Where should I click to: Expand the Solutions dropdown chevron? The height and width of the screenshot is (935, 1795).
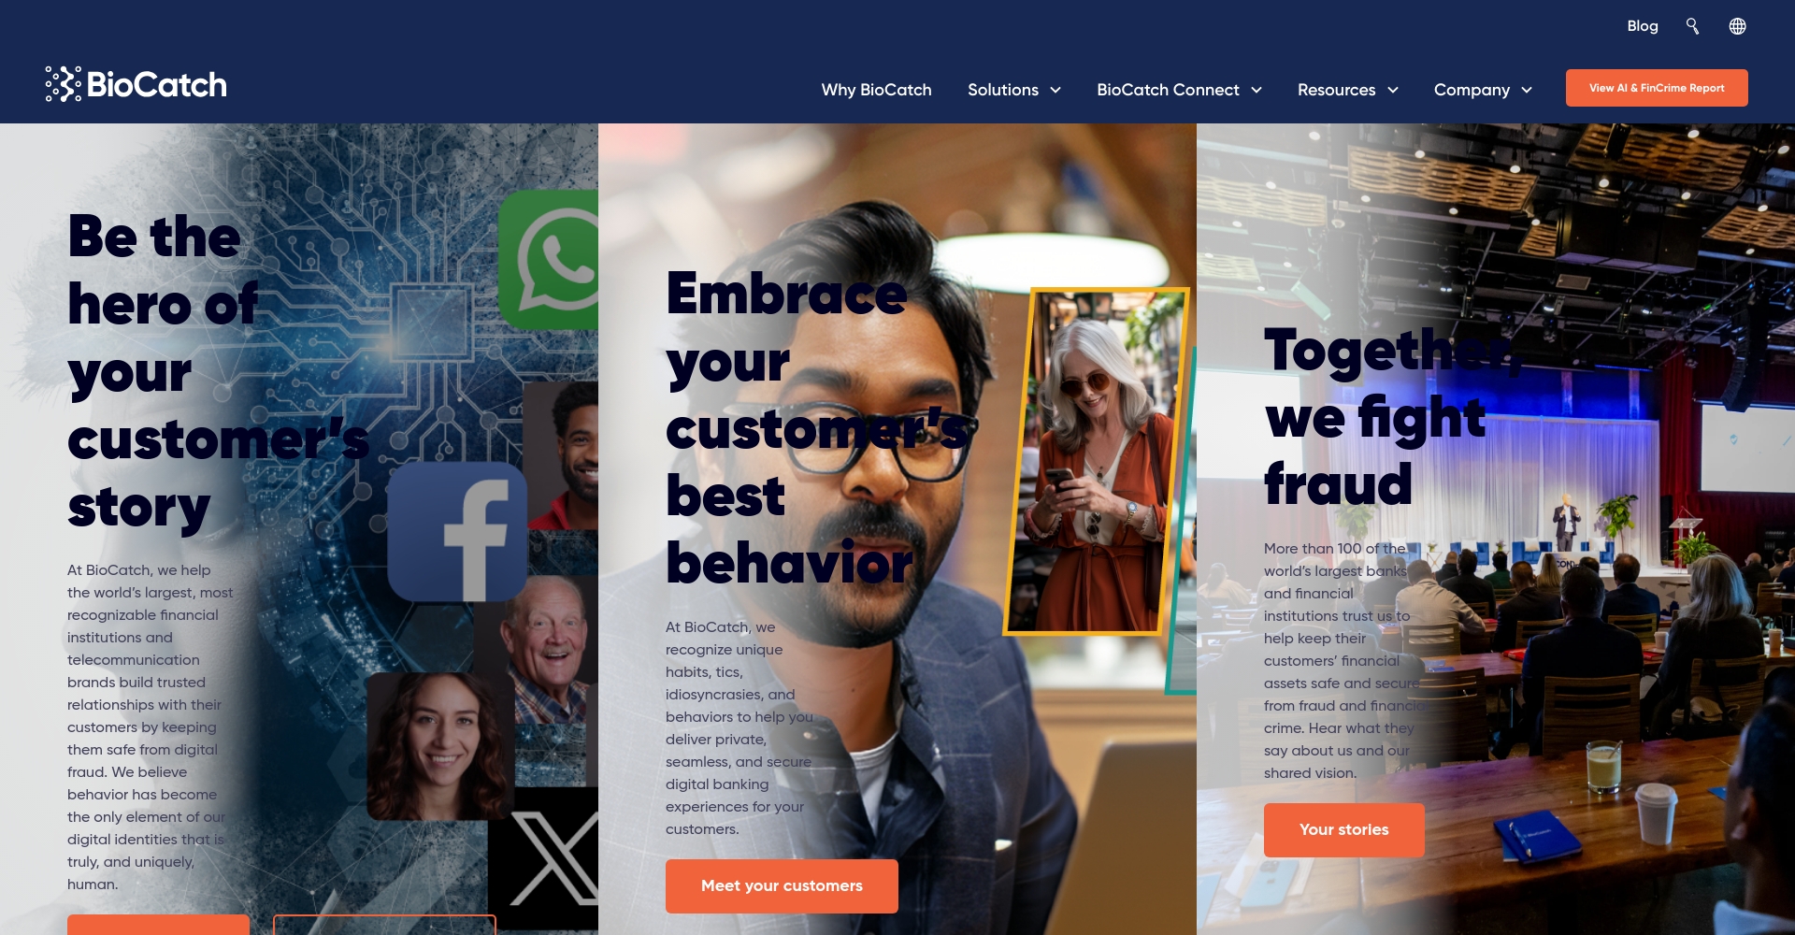1055,90
